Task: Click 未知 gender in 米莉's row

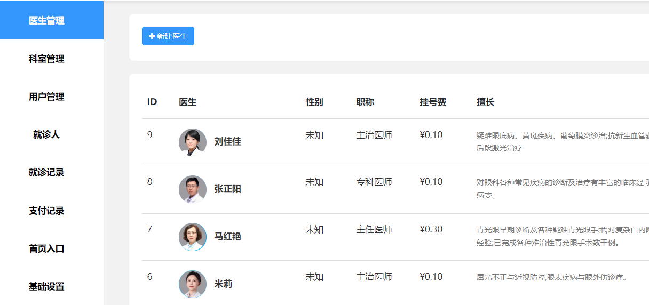Action: [x=314, y=277]
